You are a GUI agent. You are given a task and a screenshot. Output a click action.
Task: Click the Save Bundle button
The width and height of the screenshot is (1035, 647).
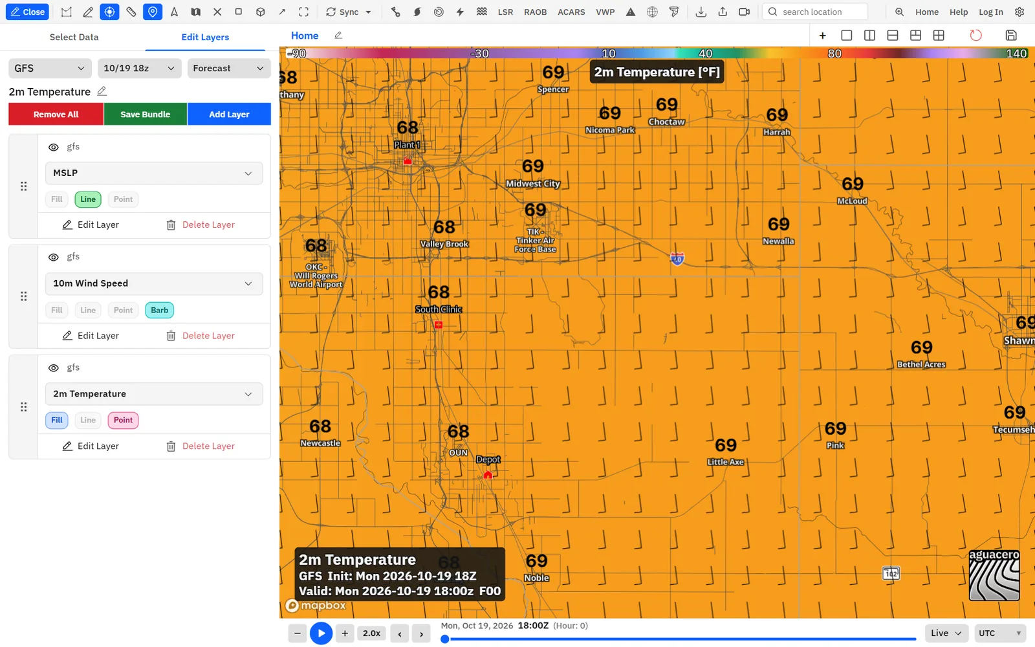coord(145,114)
